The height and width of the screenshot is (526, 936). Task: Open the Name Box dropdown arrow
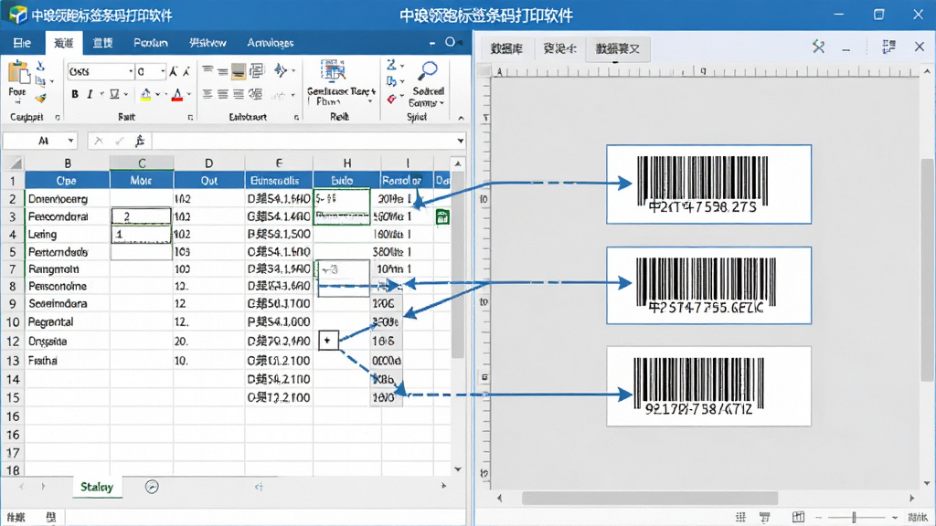pyautogui.click(x=70, y=141)
